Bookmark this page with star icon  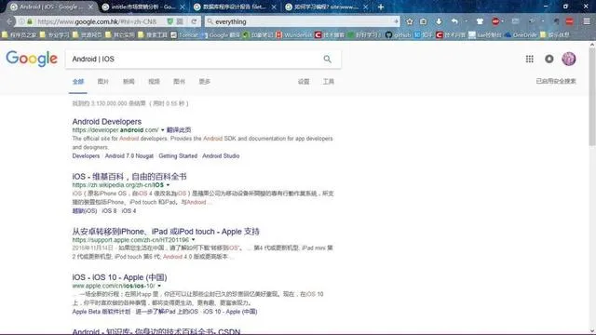[x=410, y=21]
